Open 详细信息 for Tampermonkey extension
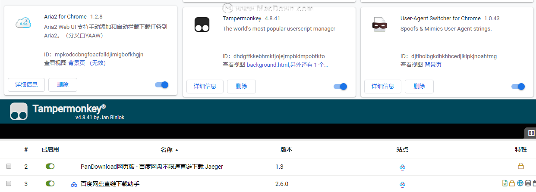 coord(205,86)
